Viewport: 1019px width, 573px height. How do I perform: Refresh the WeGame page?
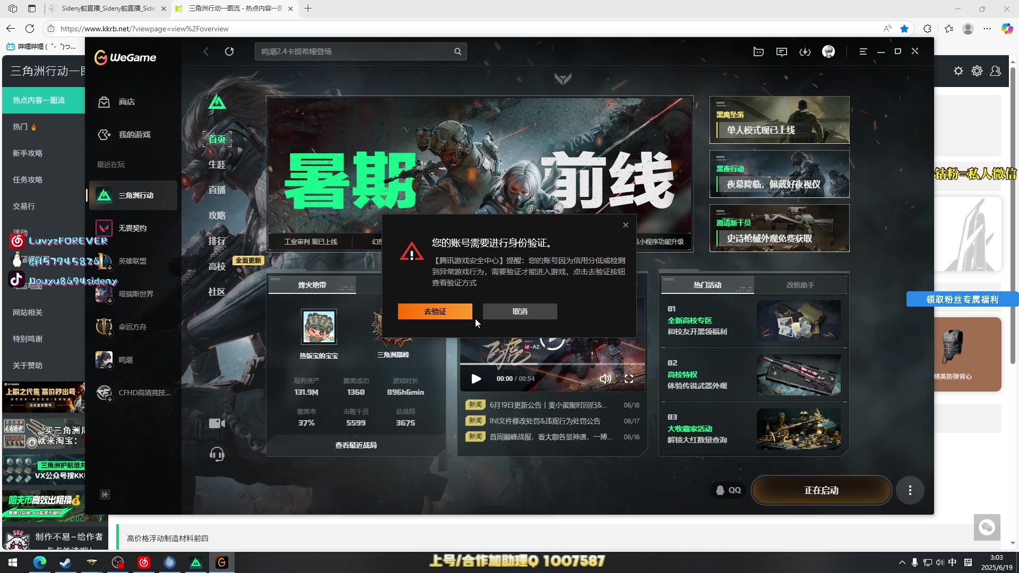pyautogui.click(x=229, y=51)
